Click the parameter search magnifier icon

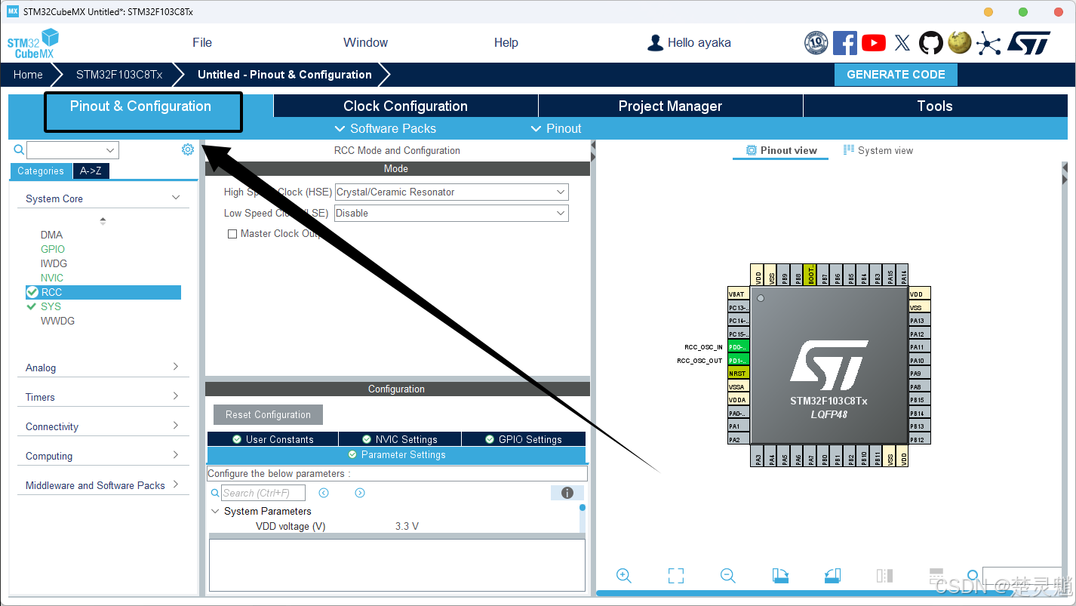[215, 493]
